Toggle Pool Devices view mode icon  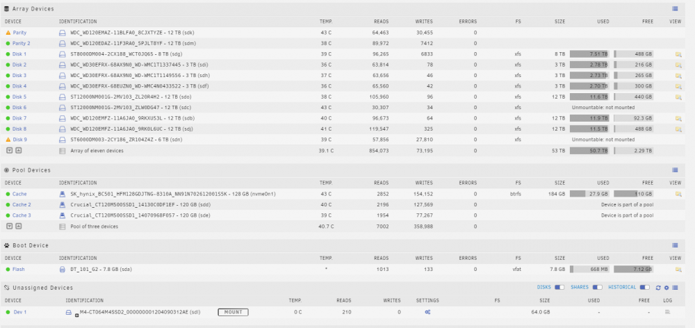click(x=675, y=170)
